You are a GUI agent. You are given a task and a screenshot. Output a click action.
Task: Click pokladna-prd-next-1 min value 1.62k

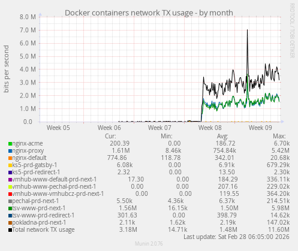177,223
